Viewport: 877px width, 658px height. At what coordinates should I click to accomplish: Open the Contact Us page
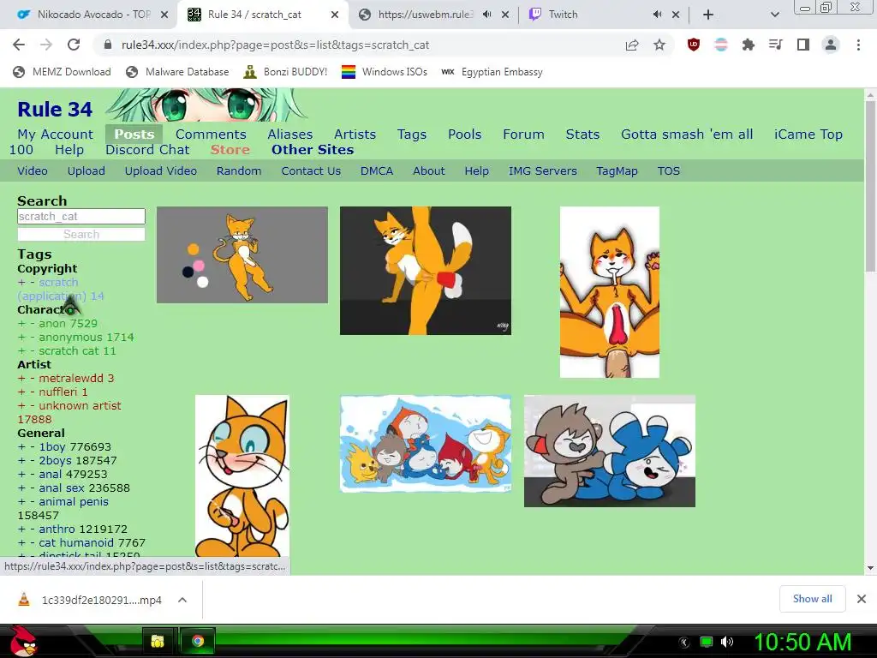(311, 171)
